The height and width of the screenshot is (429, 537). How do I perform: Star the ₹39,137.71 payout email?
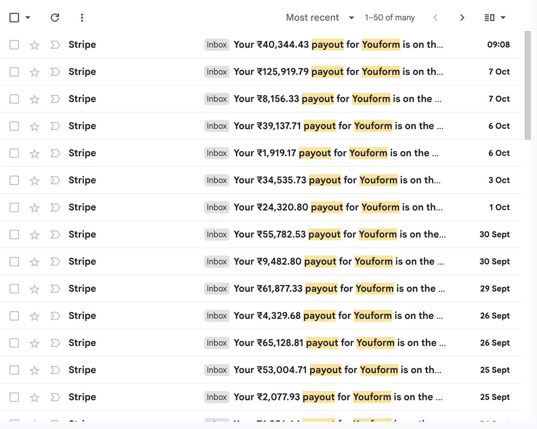[x=34, y=126]
